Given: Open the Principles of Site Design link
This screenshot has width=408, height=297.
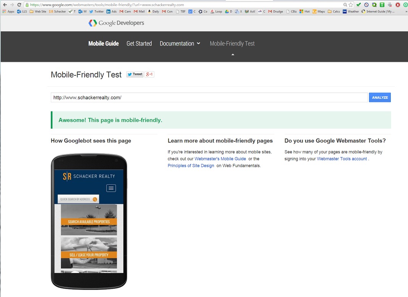Looking at the screenshot, I should click(x=191, y=166).
